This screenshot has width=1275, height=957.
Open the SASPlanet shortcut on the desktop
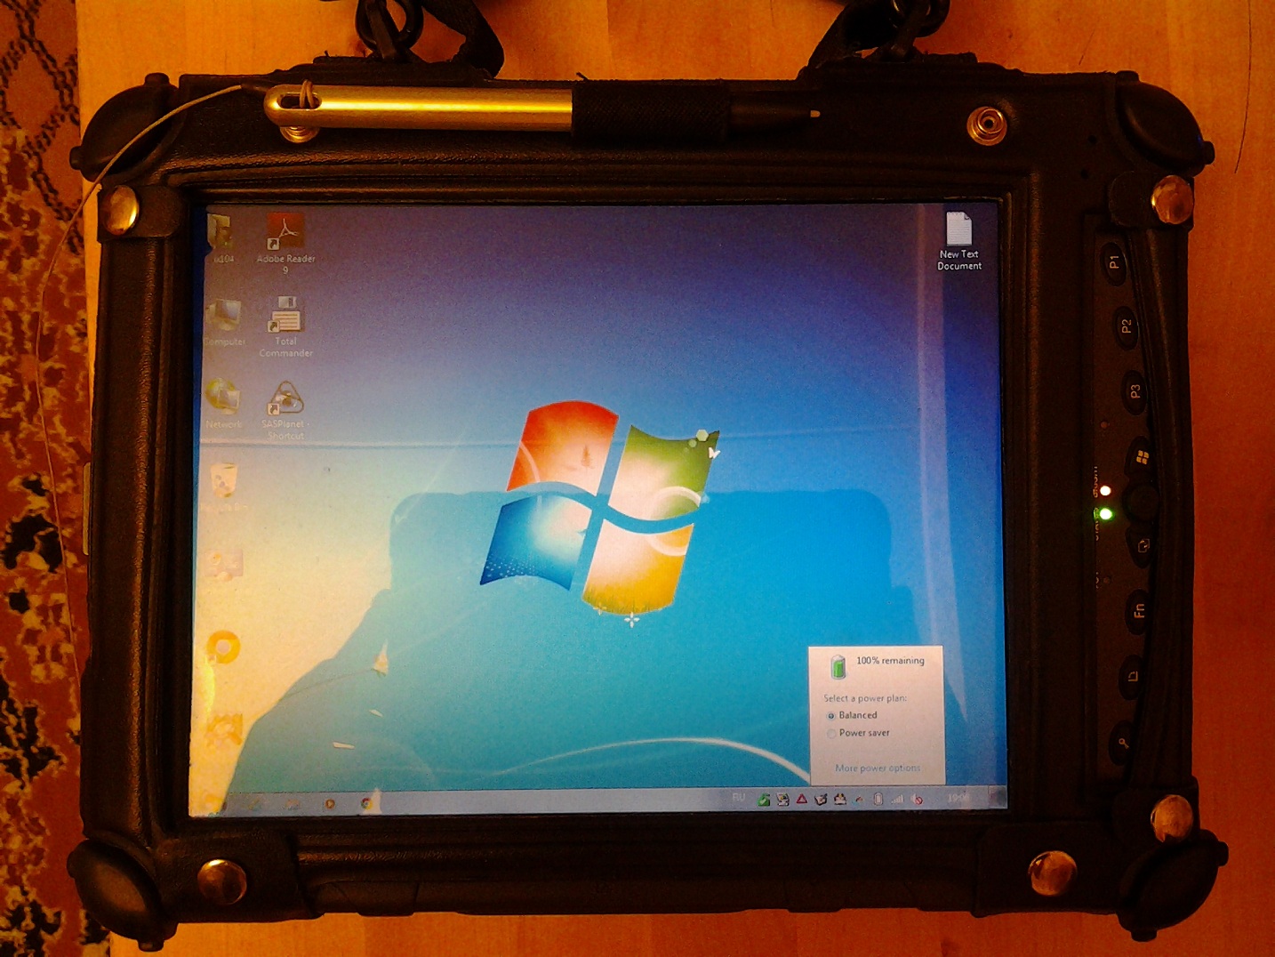[285, 410]
